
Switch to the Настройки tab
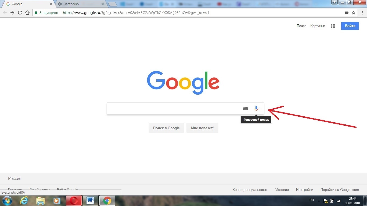tap(80, 4)
